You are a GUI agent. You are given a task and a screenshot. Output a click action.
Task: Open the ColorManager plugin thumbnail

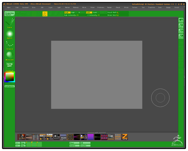pos(111,137)
